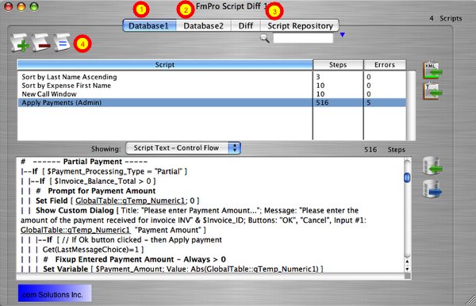Switch to the Database2 tab
Image resolution: width=476 pixels, height=306 pixels.
tap(203, 26)
